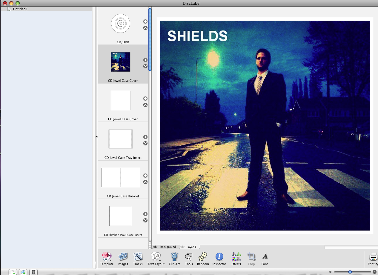Screen dimensions: 378x275
Task: Select the Untitled1 document in sidebar
Action: click(46, 9)
